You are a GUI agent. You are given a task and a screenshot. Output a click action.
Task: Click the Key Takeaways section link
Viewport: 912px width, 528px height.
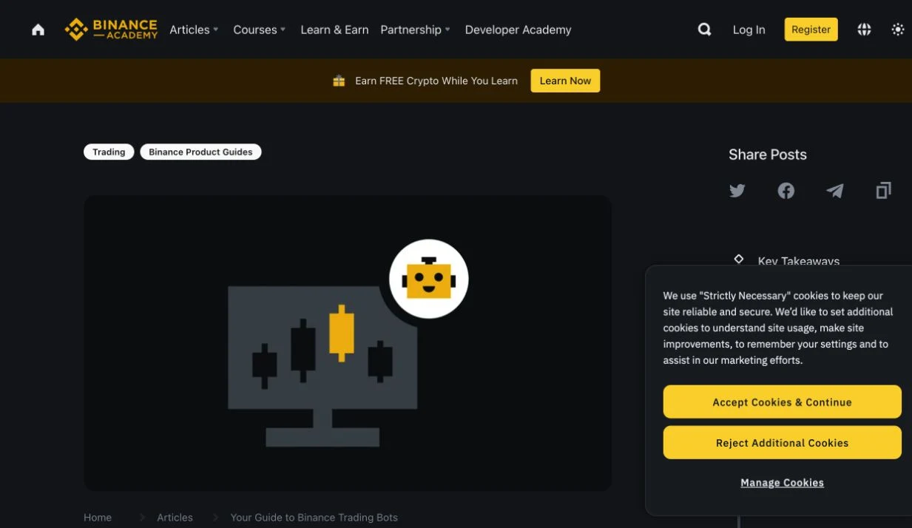point(798,260)
